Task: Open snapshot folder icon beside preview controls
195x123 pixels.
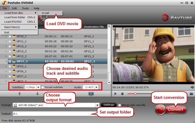Action: (x=191, y=94)
